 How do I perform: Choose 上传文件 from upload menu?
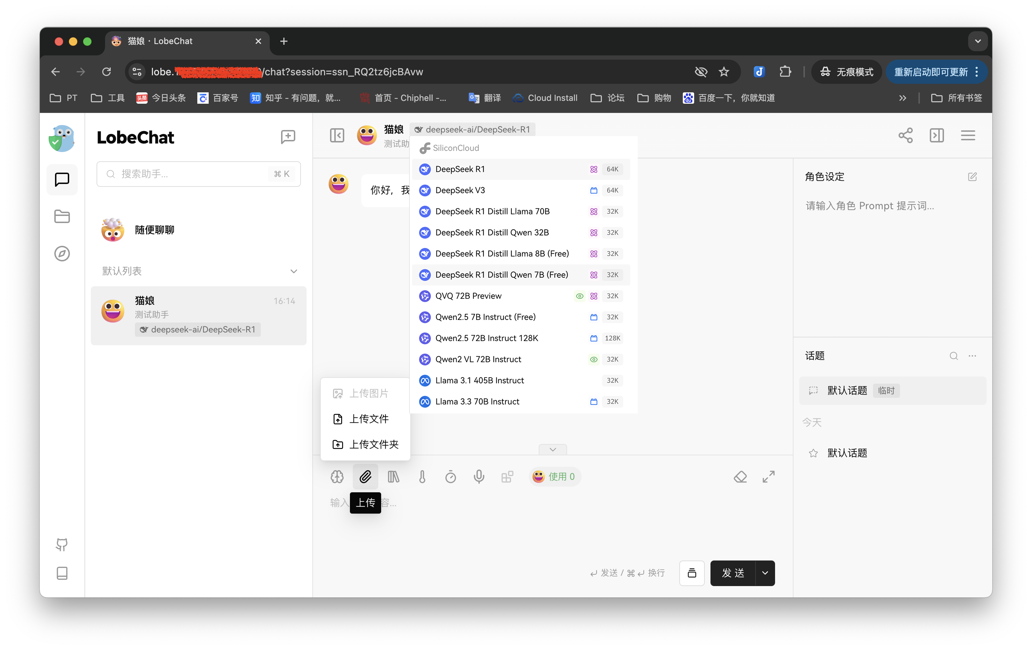click(365, 419)
